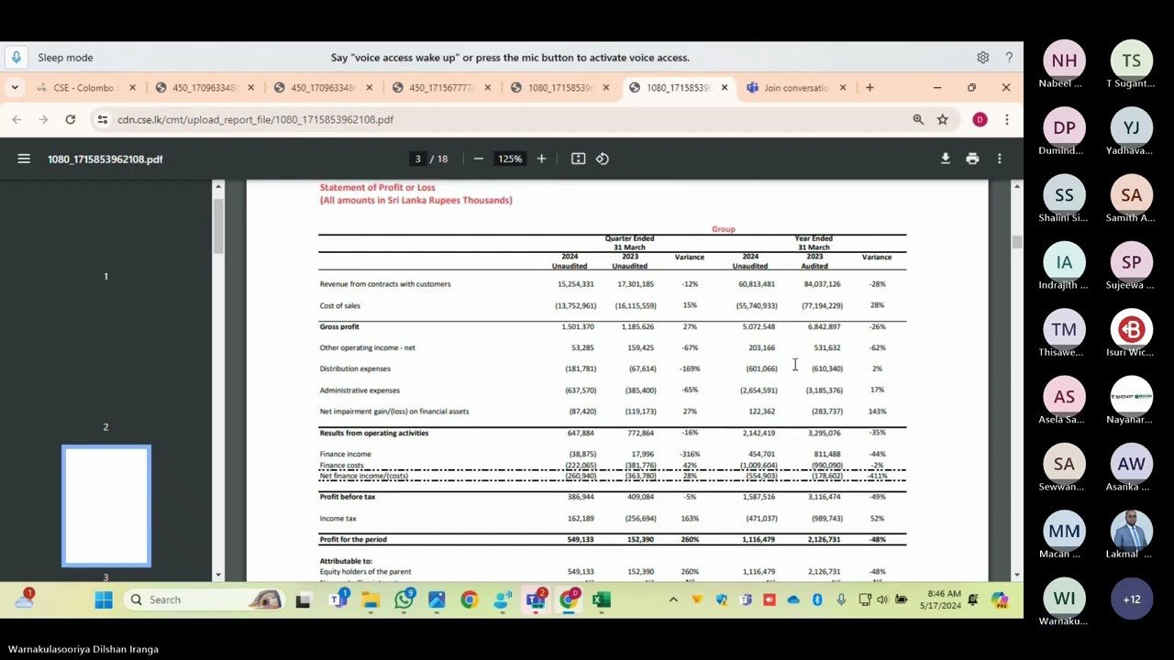The width and height of the screenshot is (1174, 660).
Task: Activate the voice access microphone
Action: point(15,57)
